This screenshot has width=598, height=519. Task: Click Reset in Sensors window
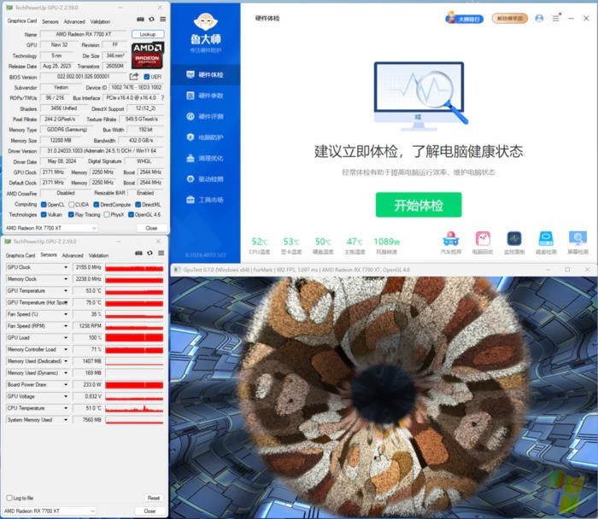[x=153, y=498]
